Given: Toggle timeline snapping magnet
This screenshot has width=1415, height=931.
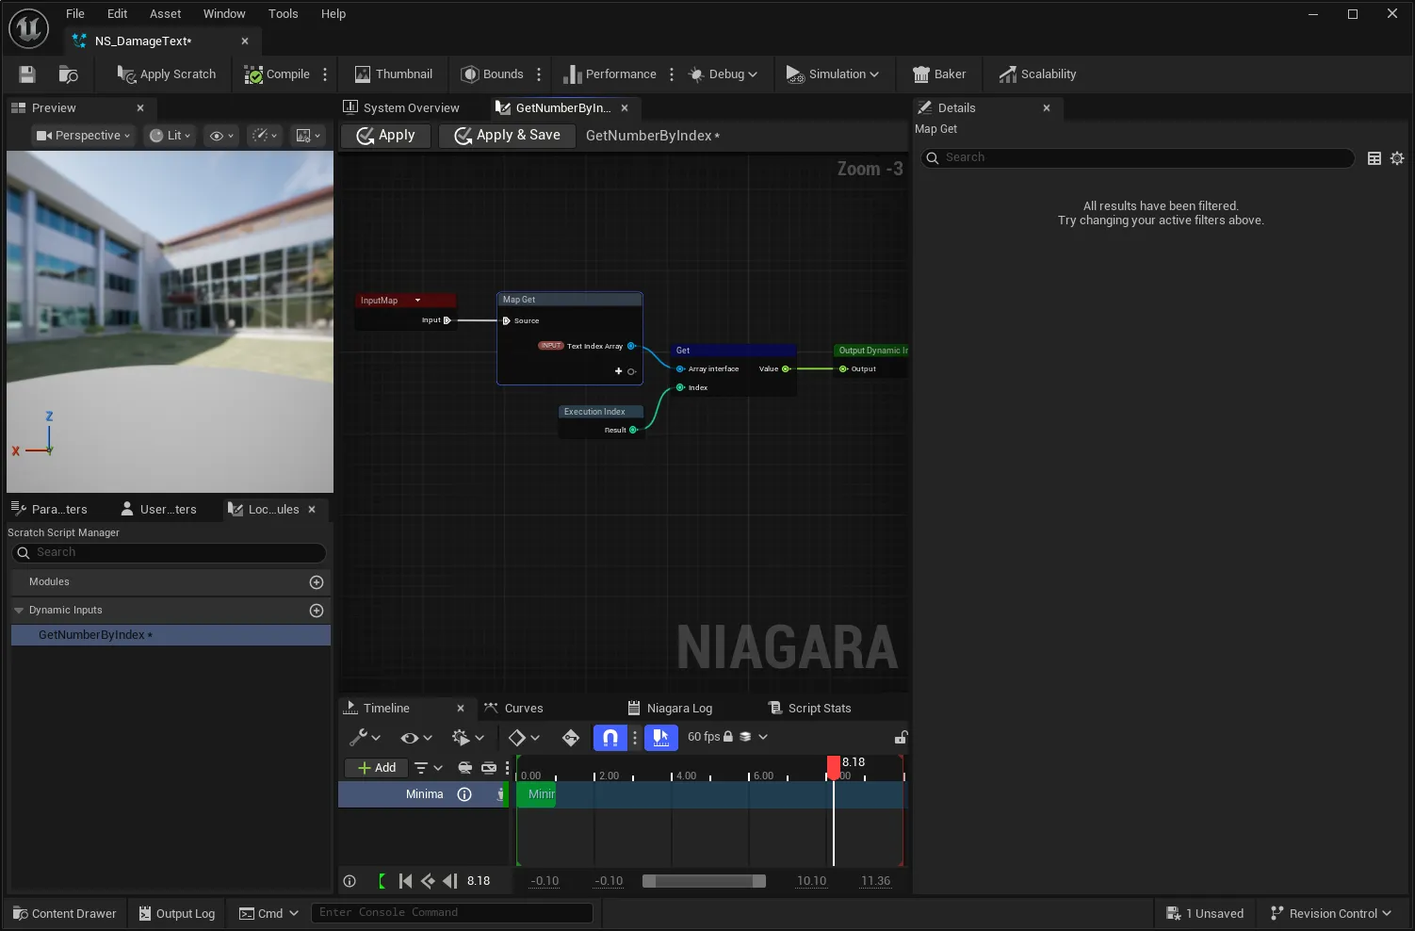Looking at the screenshot, I should (610, 737).
